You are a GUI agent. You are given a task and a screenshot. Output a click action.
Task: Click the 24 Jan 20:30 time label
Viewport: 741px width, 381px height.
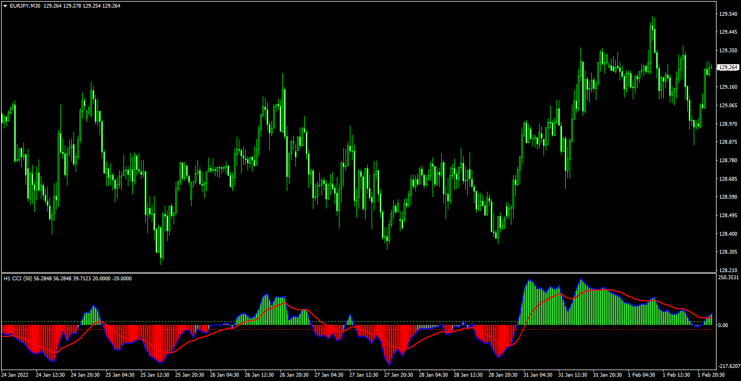tap(85, 375)
